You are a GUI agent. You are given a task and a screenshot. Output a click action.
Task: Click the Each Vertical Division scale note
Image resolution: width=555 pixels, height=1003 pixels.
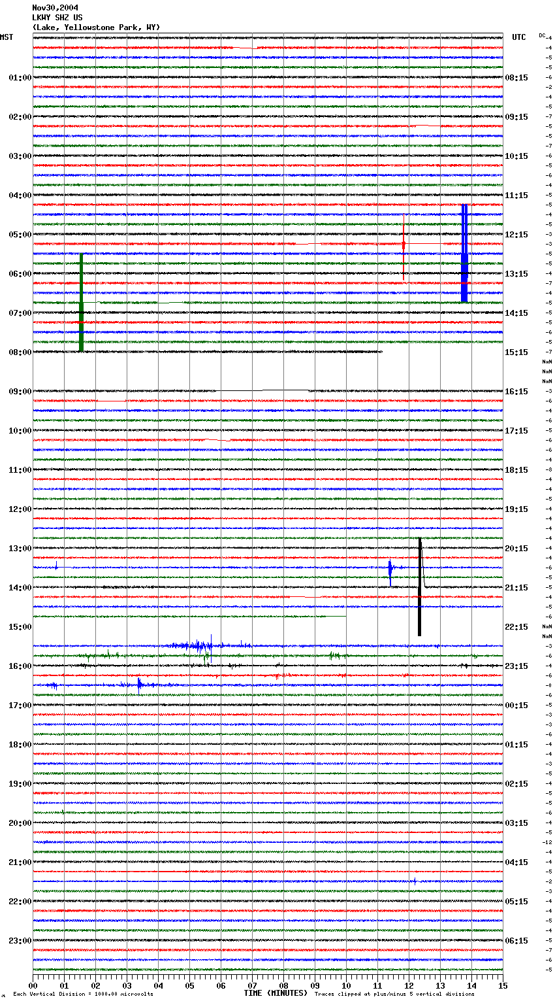83,994
